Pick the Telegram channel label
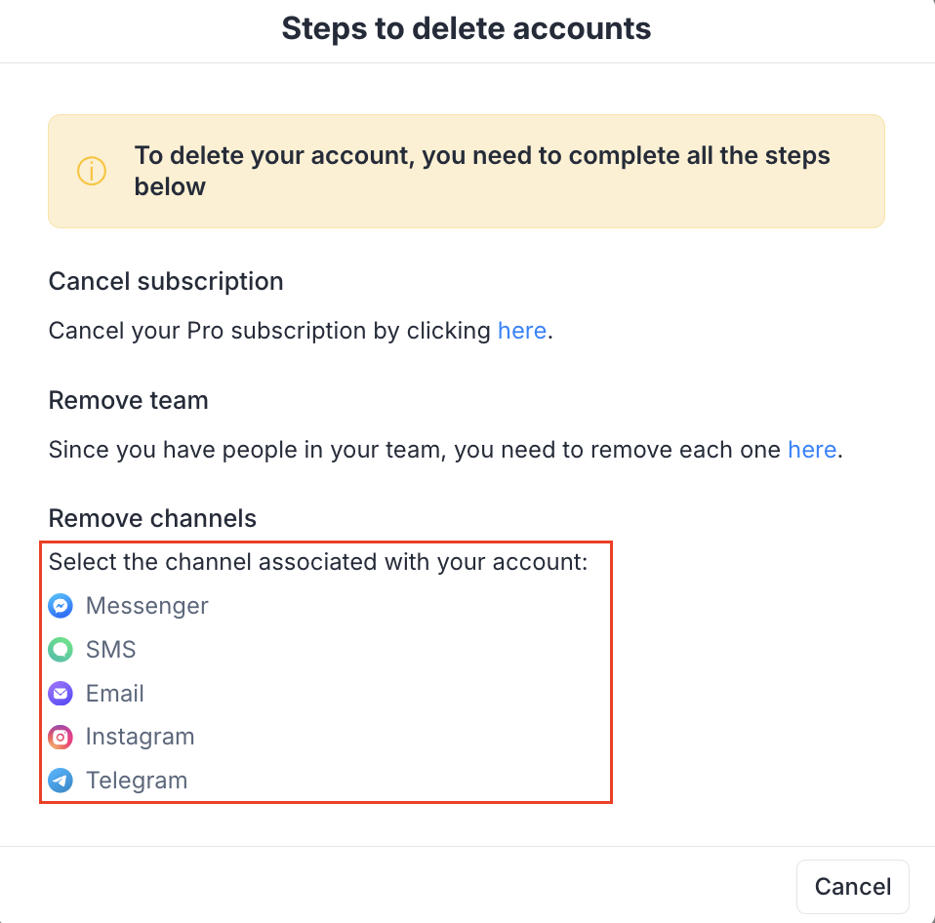This screenshot has width=935, height=923. pos(137,781)
